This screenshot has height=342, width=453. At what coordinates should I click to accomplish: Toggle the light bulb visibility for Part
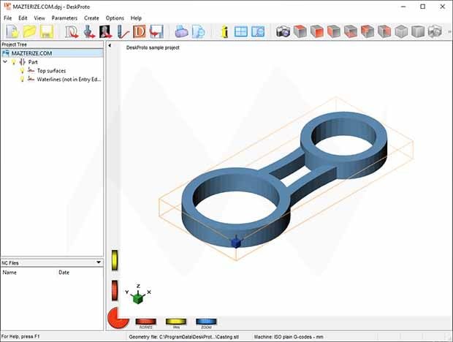click(13, 62)
